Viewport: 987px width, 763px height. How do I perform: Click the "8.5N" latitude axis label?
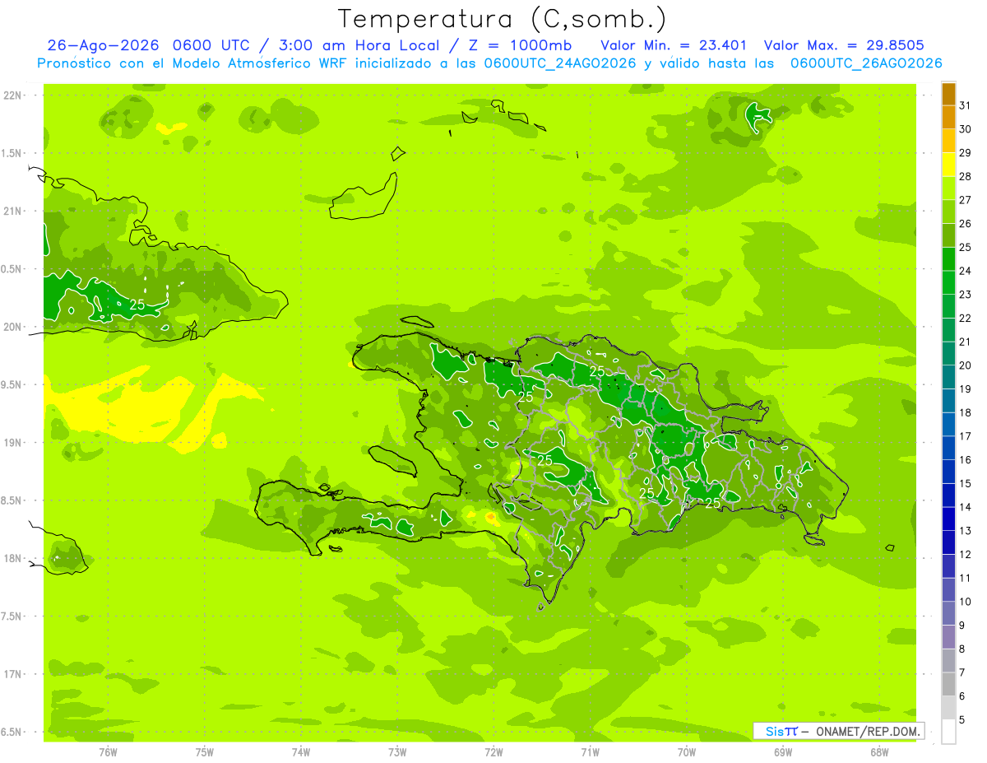tap(12, 500)
